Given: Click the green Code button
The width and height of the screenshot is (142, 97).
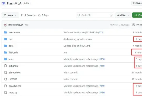Looking at the screenshot, I should (x=137, y=15).
